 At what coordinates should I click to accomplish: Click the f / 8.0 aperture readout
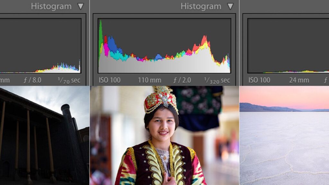(x=32, y=80)
